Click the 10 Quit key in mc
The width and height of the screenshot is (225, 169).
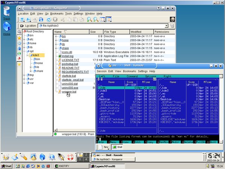tap(211, 142)
